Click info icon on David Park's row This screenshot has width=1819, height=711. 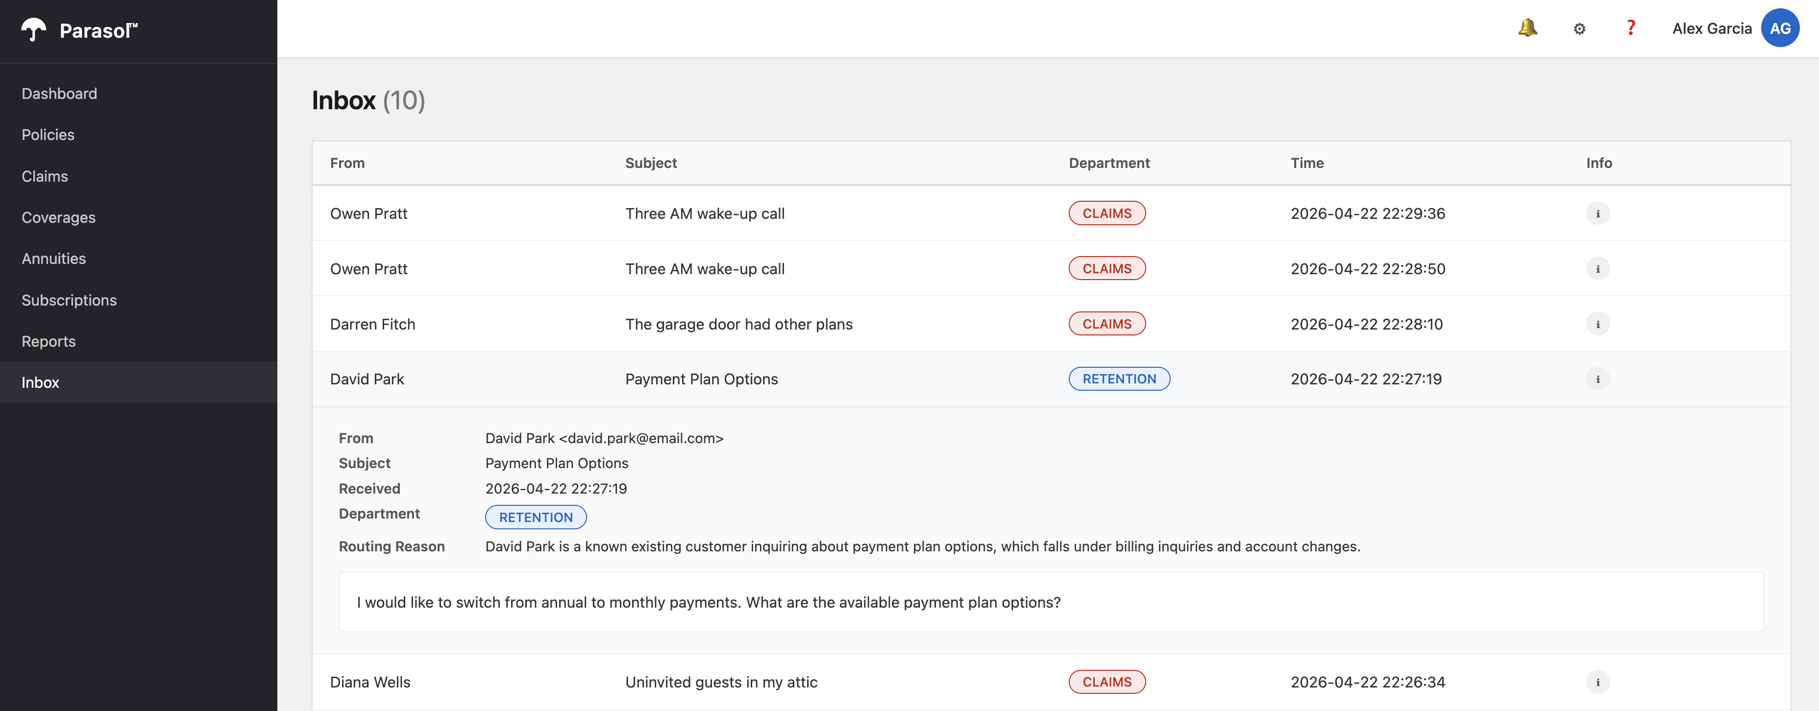point(1598,379)
